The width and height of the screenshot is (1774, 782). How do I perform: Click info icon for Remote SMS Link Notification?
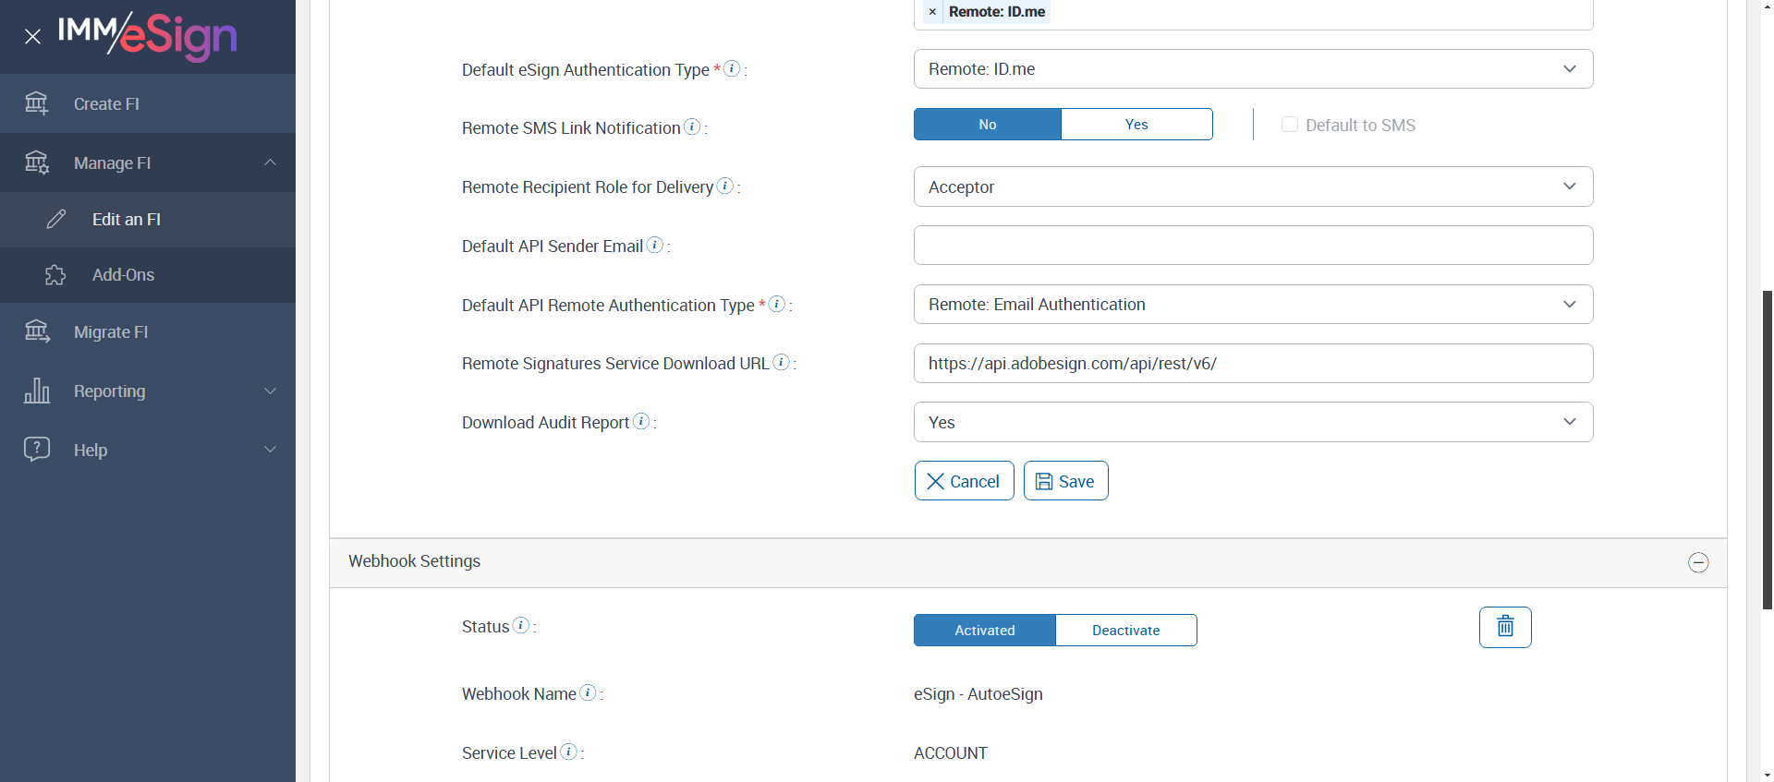click(692, 126)
